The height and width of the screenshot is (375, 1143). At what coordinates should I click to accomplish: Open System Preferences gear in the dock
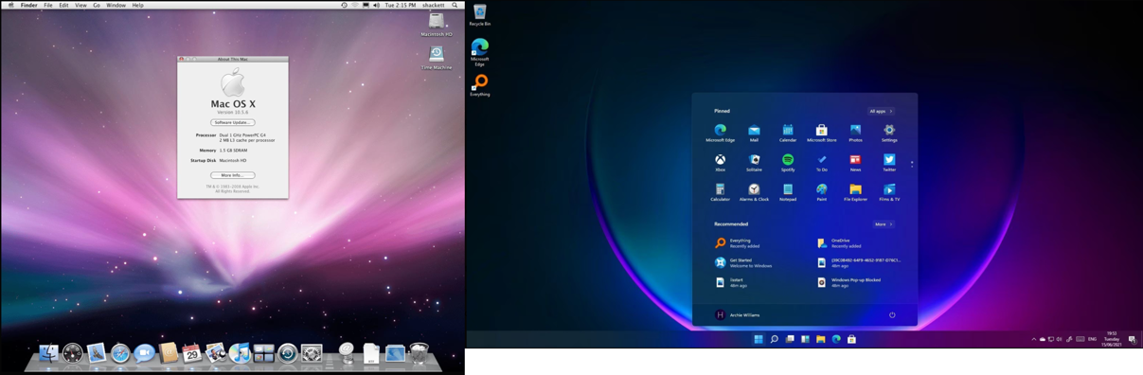pos(312,354)
